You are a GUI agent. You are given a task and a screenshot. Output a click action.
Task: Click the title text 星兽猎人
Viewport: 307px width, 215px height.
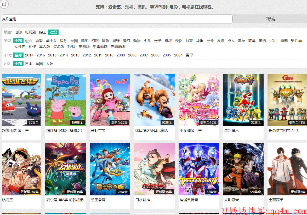click(x=231, y=130)
